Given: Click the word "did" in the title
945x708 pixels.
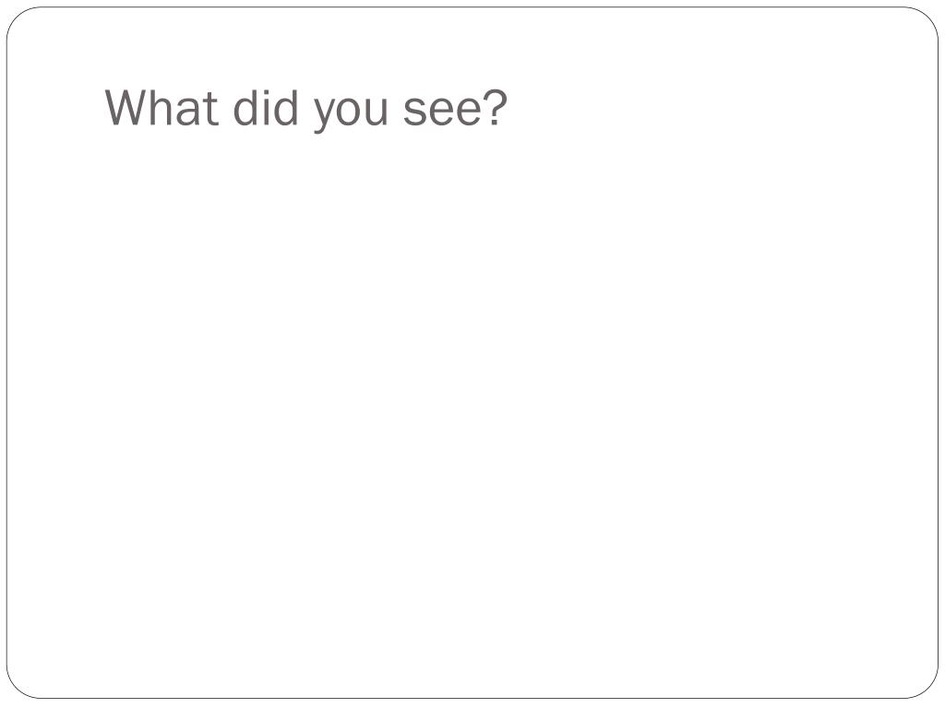Looking at the screenshot, I should click(x=266, y=107).
